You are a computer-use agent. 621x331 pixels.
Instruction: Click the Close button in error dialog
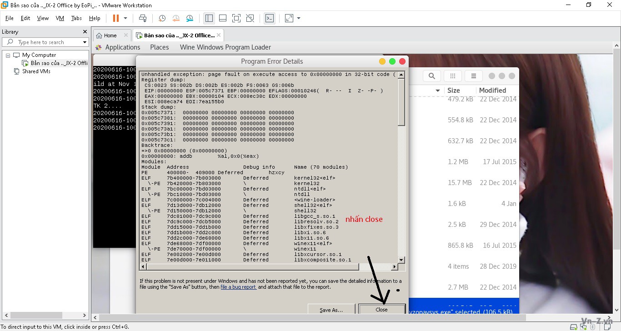[x=382, y=309]
